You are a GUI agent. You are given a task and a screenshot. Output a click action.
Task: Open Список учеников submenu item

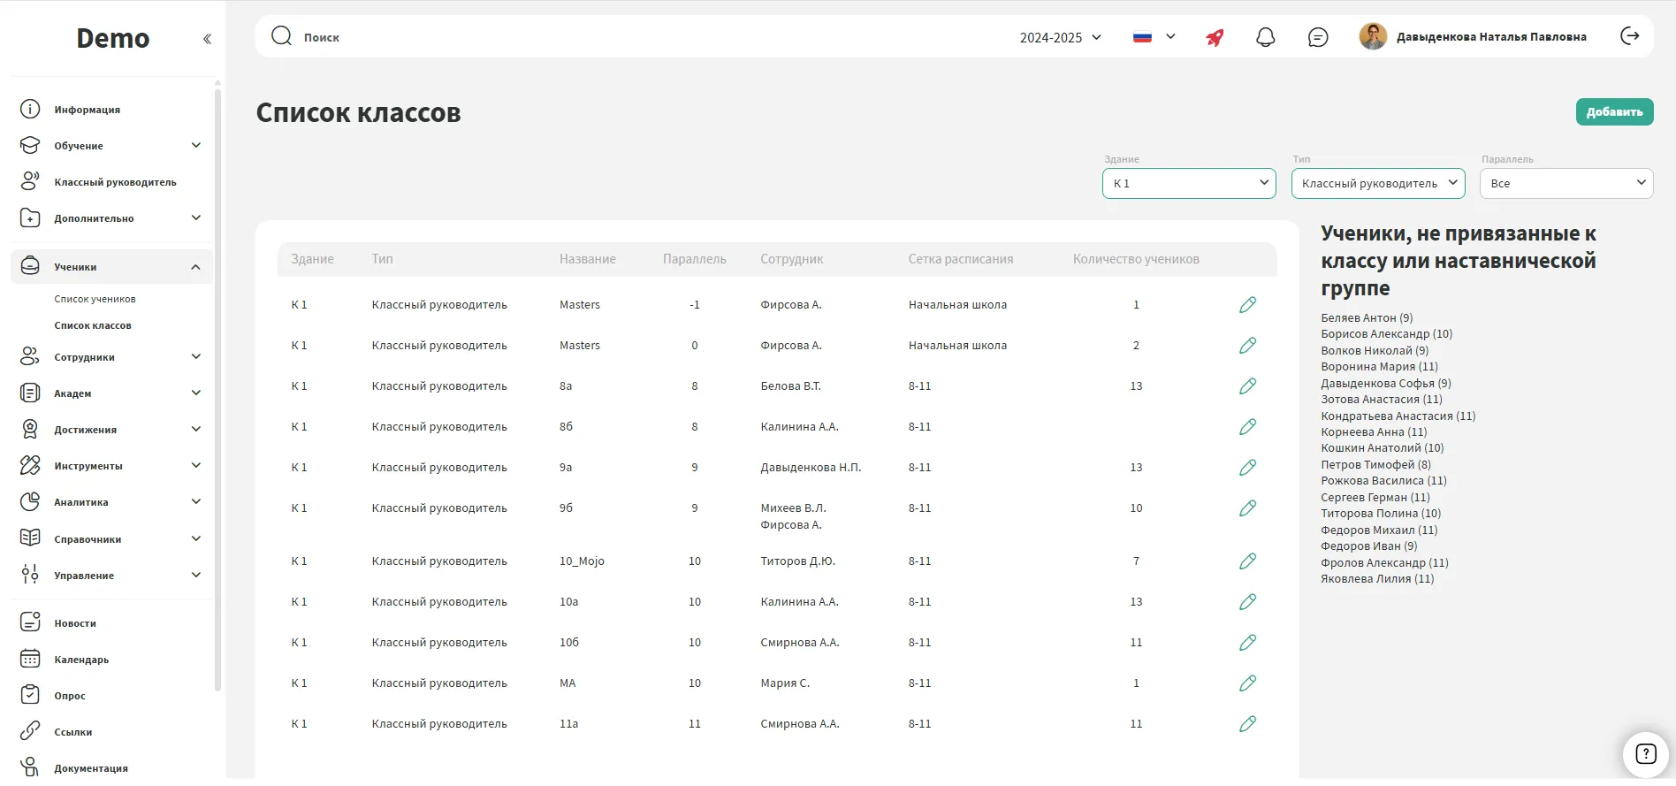(95, 299)
